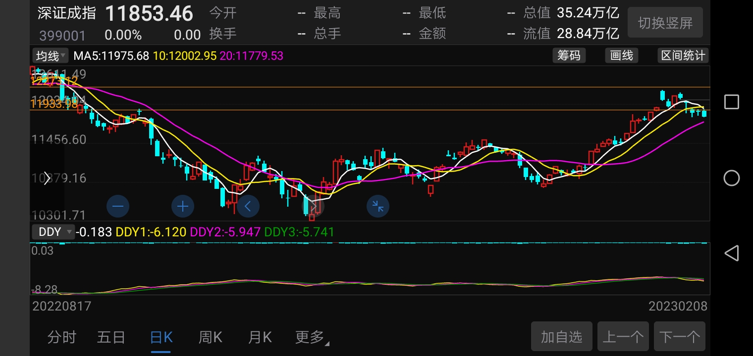Go to the next stock via 下一个

coord(680,336)
